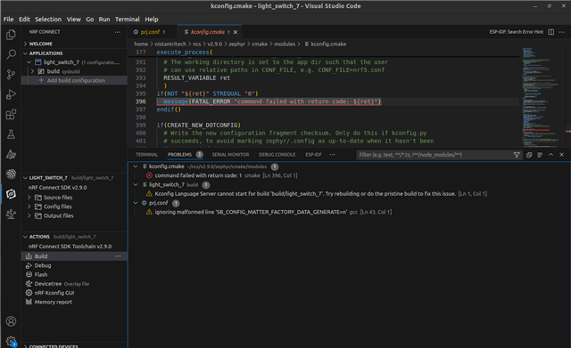The width and height of the screenshot is (571, 348).
Task: Expand the Source files tree node
Action: [x=29, y=198]
